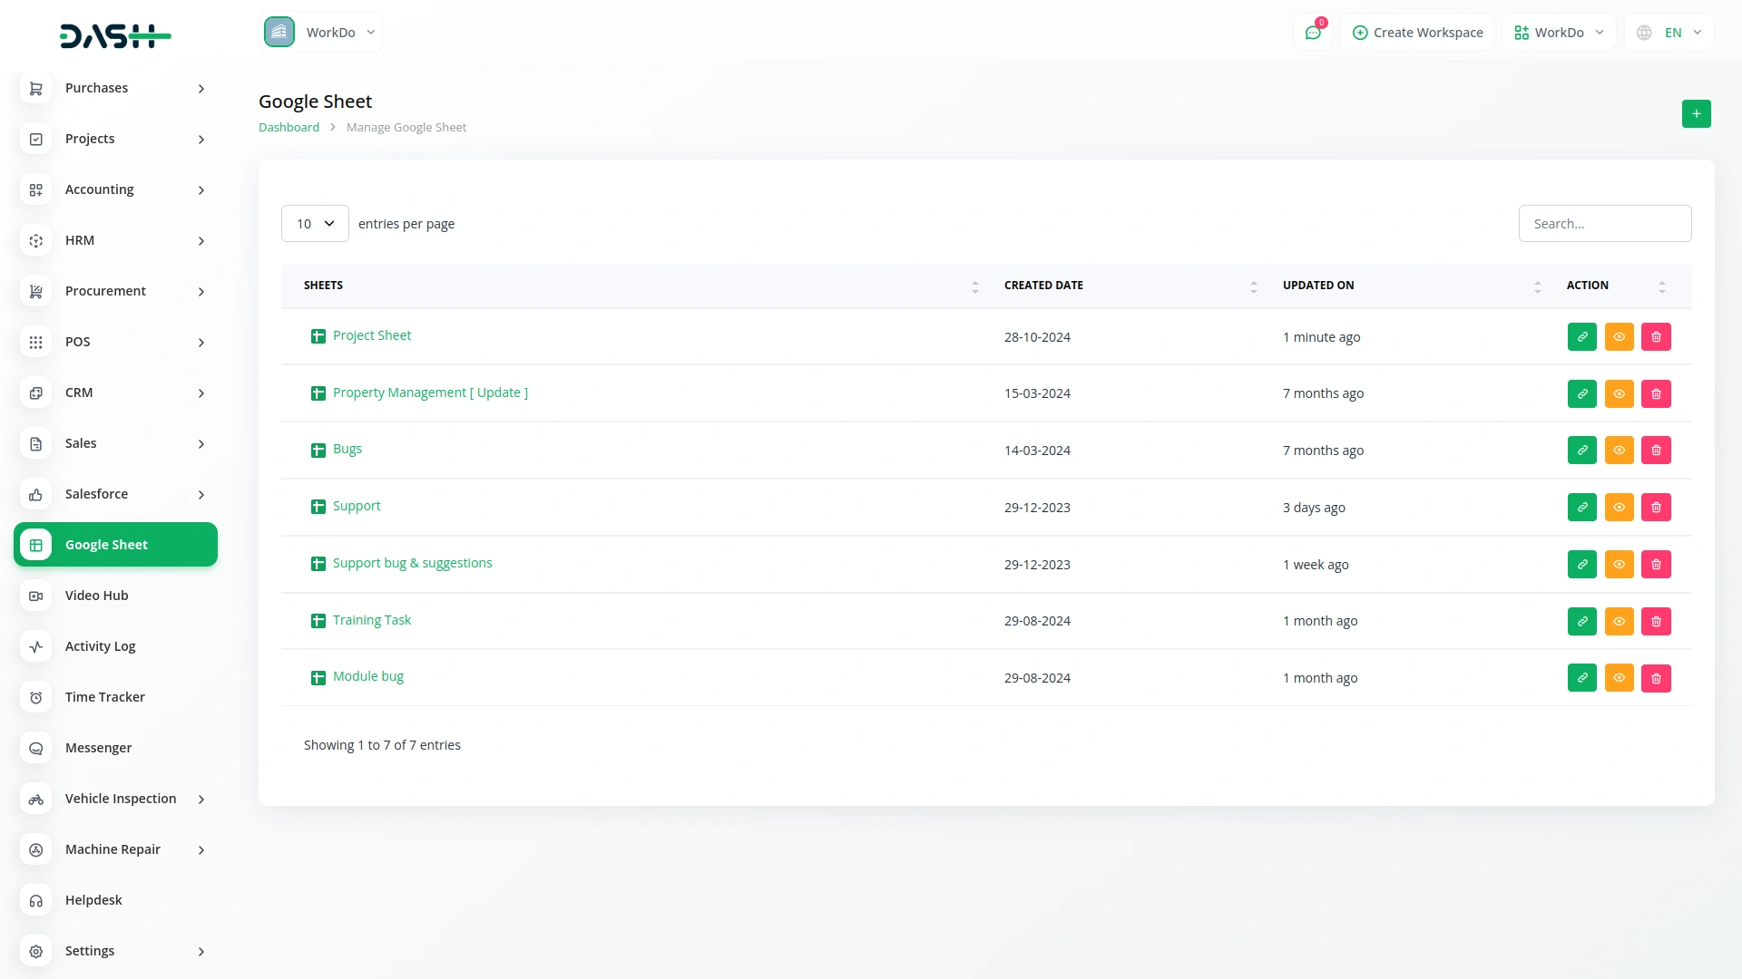Image resolution: width=1742 pixels, height=979 pixels.
Task: Open the link icon for Support sheet dated 3 days ago
Action: (1582, 508)
